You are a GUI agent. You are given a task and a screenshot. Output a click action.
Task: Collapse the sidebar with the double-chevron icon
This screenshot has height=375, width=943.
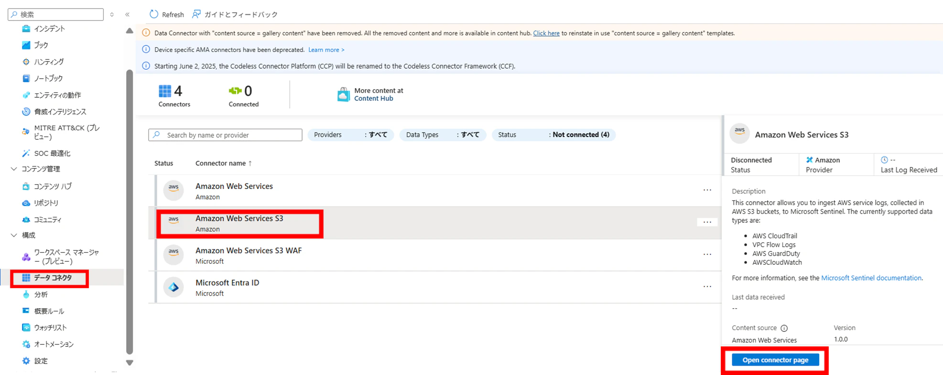[x=128, y=14]
